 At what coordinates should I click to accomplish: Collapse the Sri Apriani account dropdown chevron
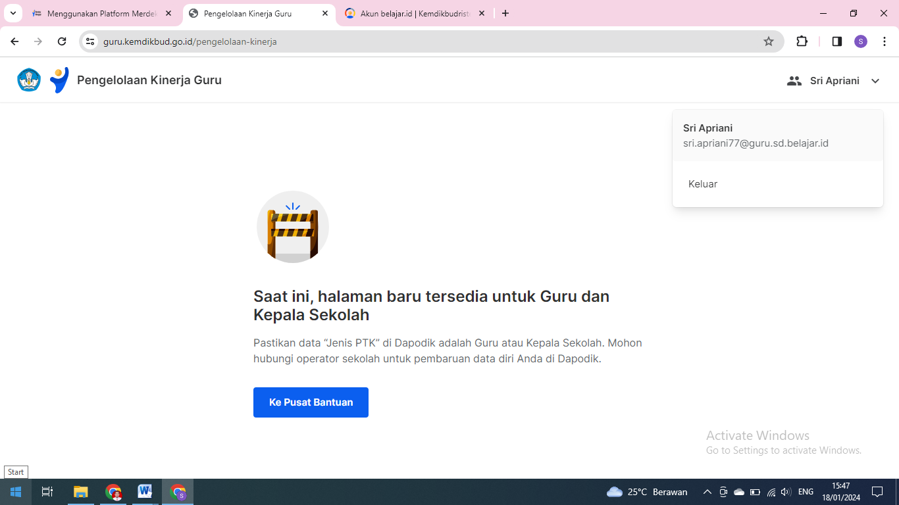[875, 81]
